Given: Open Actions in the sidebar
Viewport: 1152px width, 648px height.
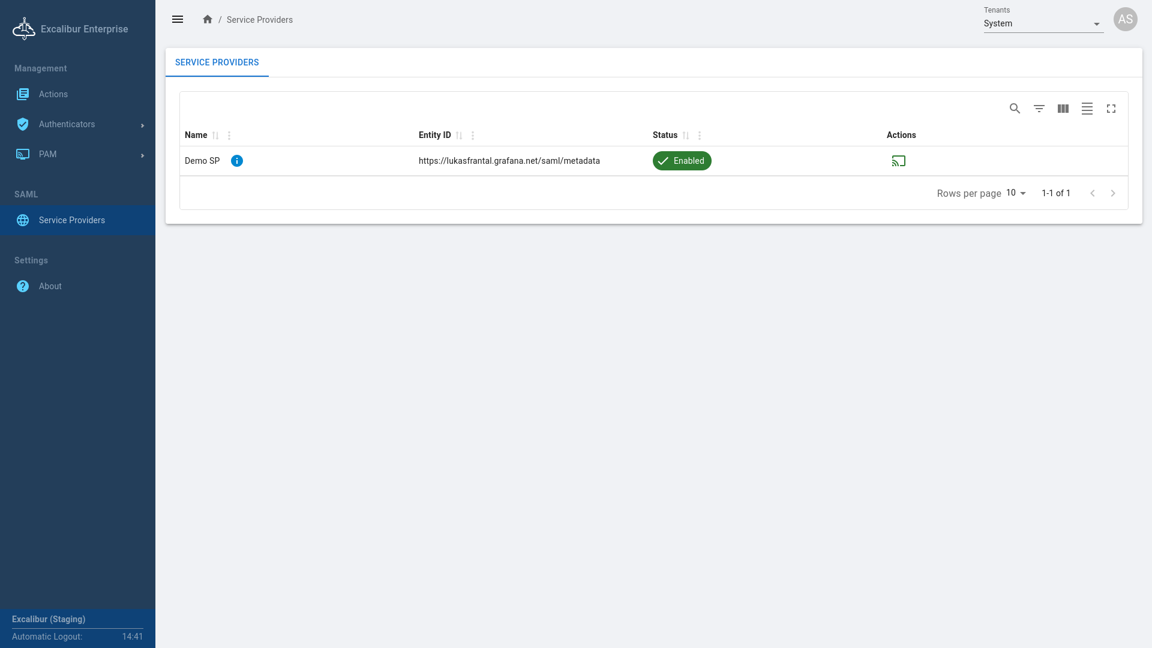Looking at the screenshot, I should coord(53,94).
